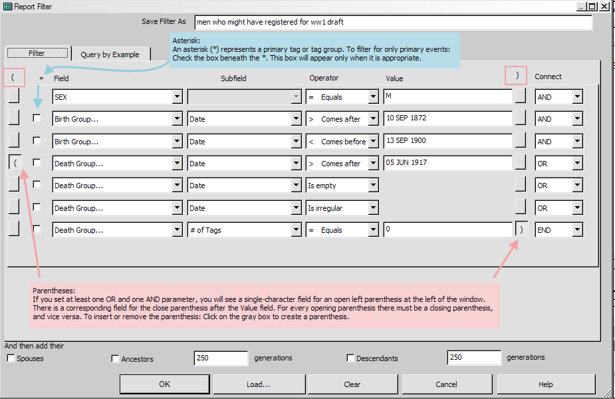The height and width of the screenshot is (399, 615).
Task: Check primary box for 05 JUN 1917 row
Action: 37,162
